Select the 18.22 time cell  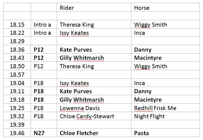pos(17,33)
